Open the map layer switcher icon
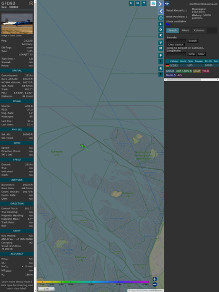The image size is (219, 292). click(153, 4)
